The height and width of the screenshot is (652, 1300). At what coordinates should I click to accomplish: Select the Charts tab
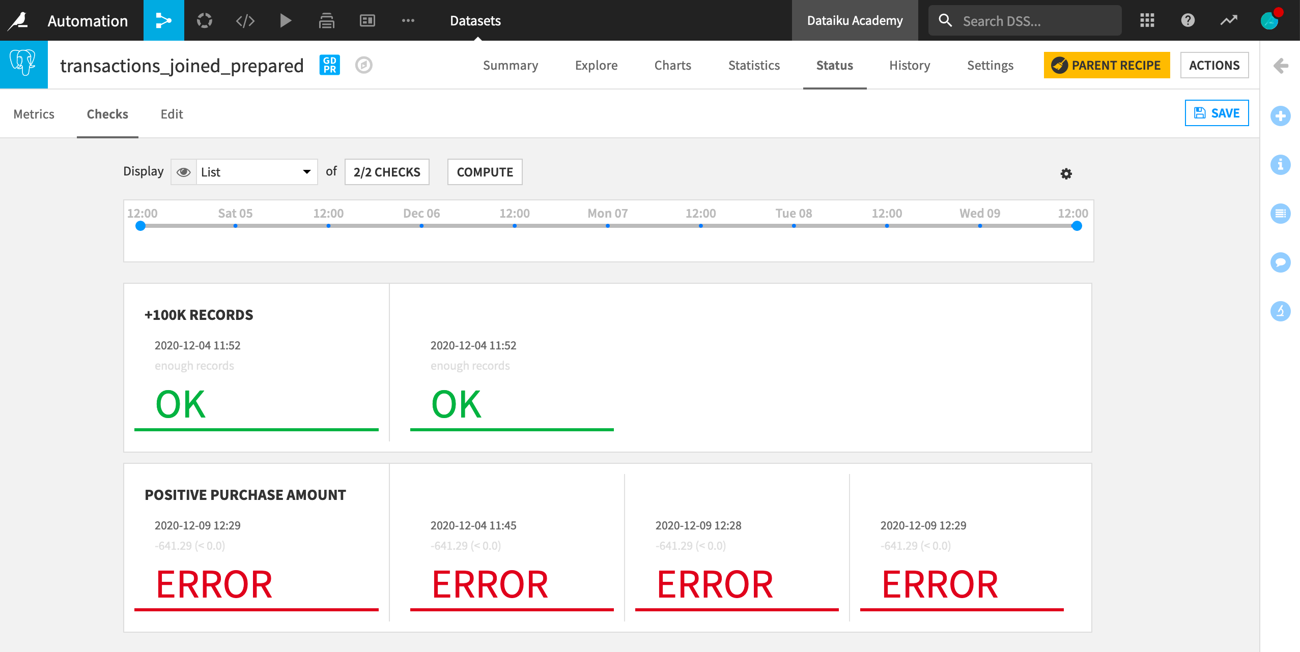tap(672, 65)
